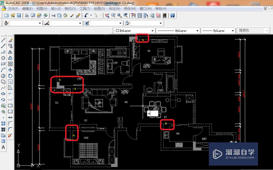This screenshot has width=273, height=170.
Task: Select the Scale tool
Action: (10, 82)
